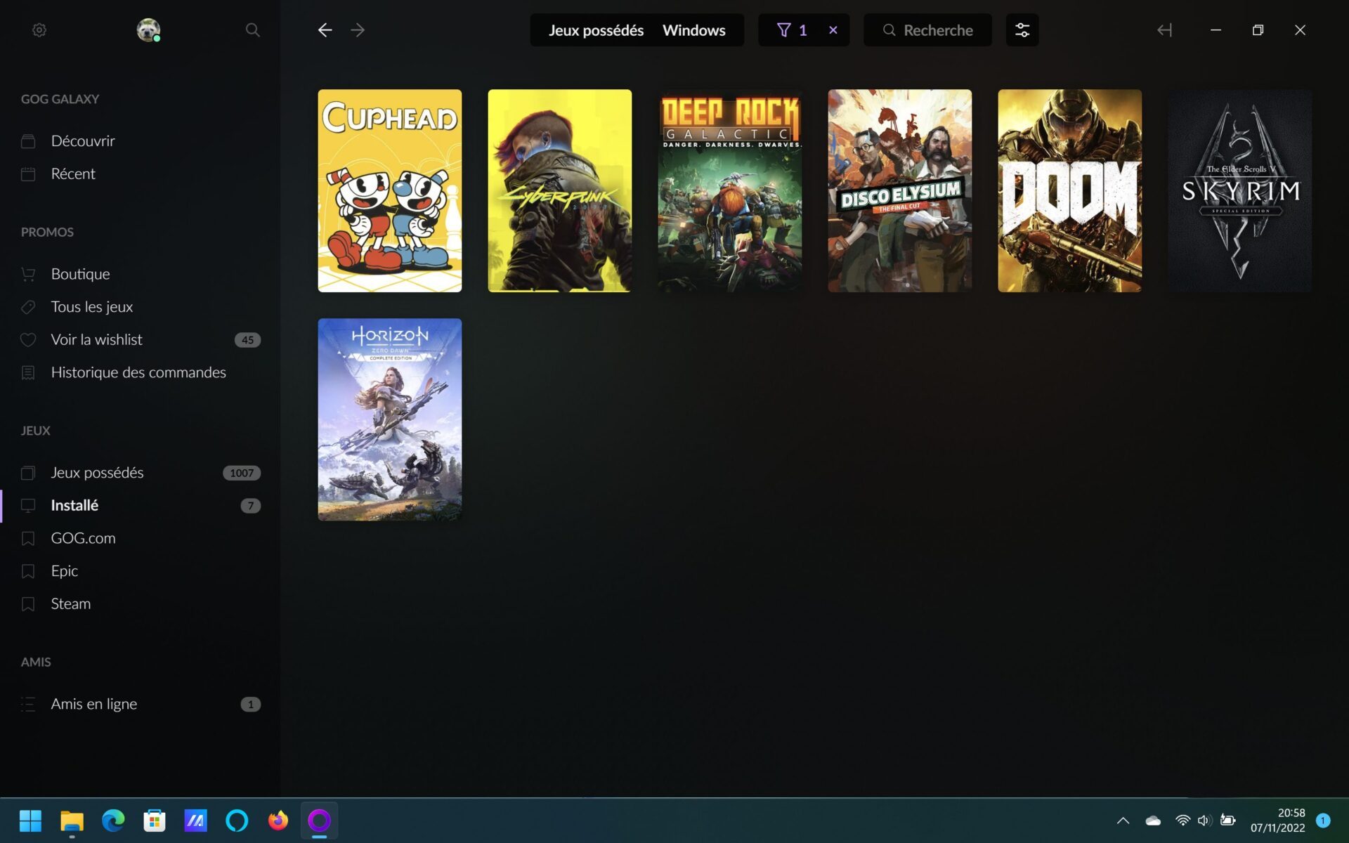Open the notification badge in the taskbar
The width and height of the screenshot is (1349, 843).
click(1323, 820)
